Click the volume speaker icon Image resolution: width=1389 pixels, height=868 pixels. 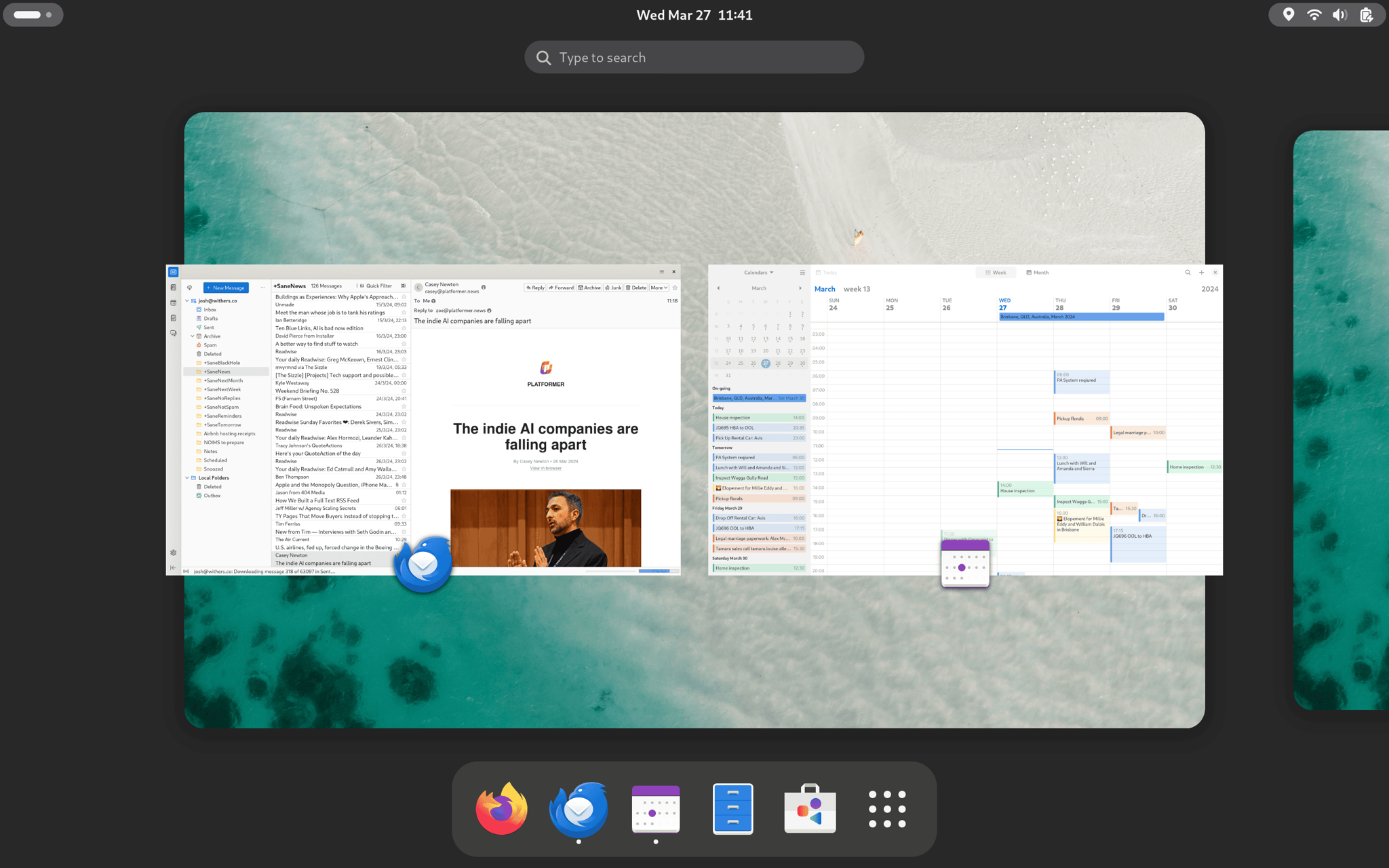[1339, 15]
